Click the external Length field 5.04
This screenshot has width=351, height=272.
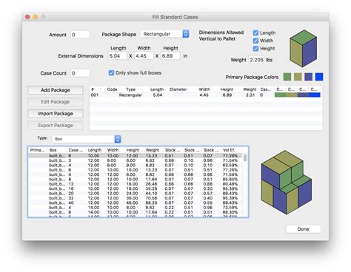pyautogui.click(x=118, y=56)
